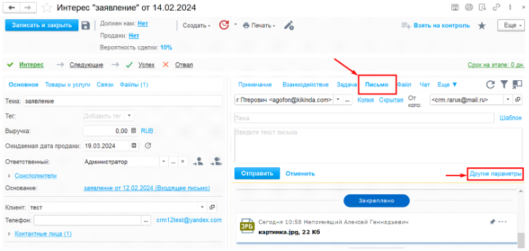529x251 pixels.
Task: Click the expand feed panel icon beside the filter
Action: pyautogui.click(x=517, y=84)
